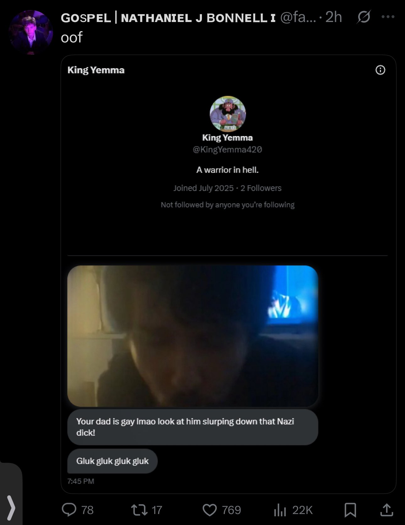This screenshot has height=525, width=405.
Task: Click the 2h post timestamp
Action: click(x=333, y=17)
